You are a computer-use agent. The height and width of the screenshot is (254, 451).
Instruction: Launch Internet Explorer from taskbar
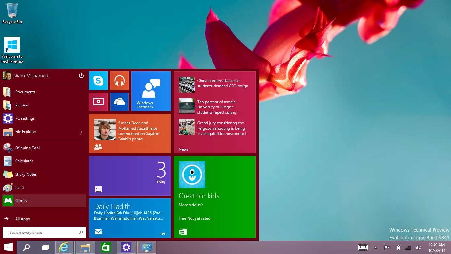(x=64, y=247)
